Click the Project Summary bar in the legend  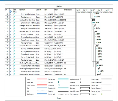coord(85,94)
